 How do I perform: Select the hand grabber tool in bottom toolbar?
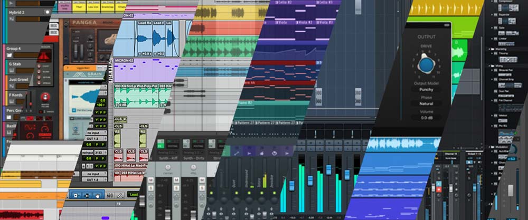click(x=98, y=195)
